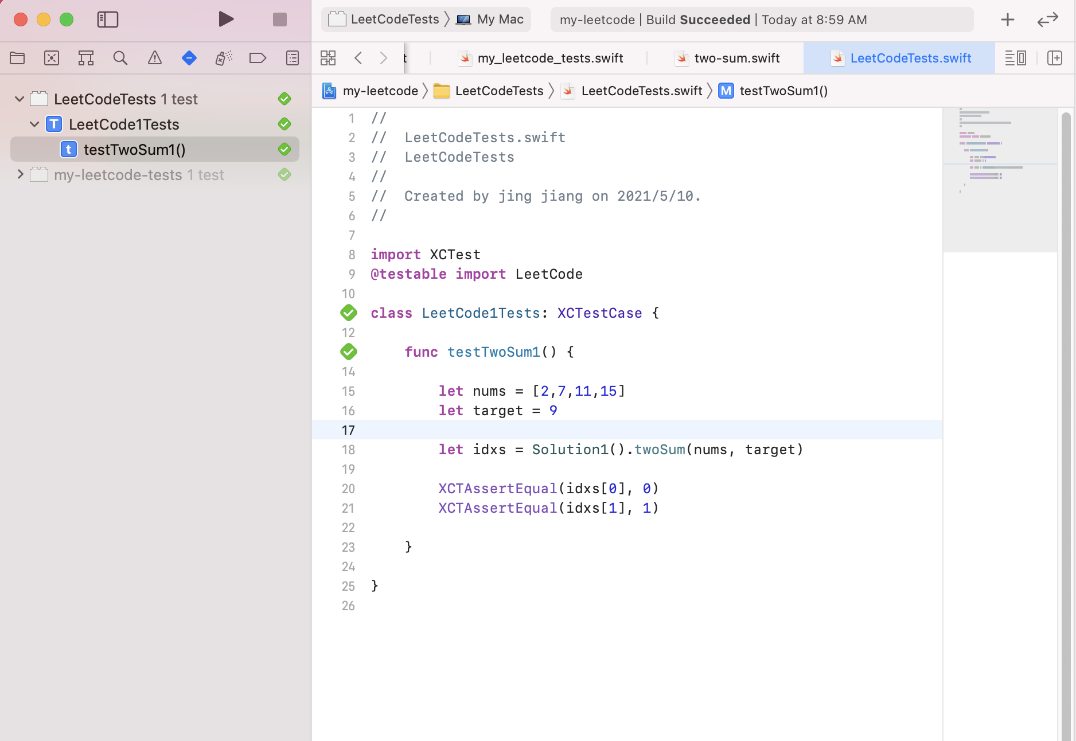Click the twoSum method call
Image resolution: width=1076 pixels, height=741 pixels.
[660, 450]
